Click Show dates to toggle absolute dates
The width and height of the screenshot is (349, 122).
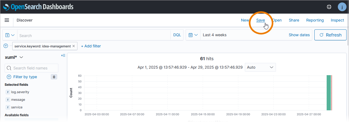[x=299, y=35]
